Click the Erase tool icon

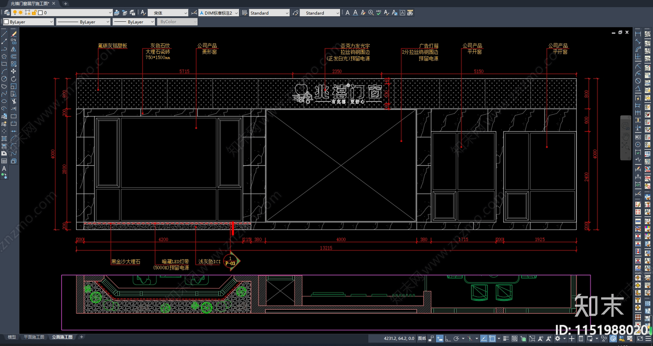13,34
